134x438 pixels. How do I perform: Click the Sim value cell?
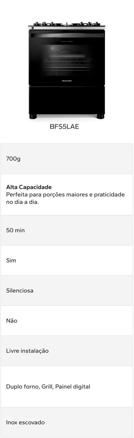(x=67, y=260)
